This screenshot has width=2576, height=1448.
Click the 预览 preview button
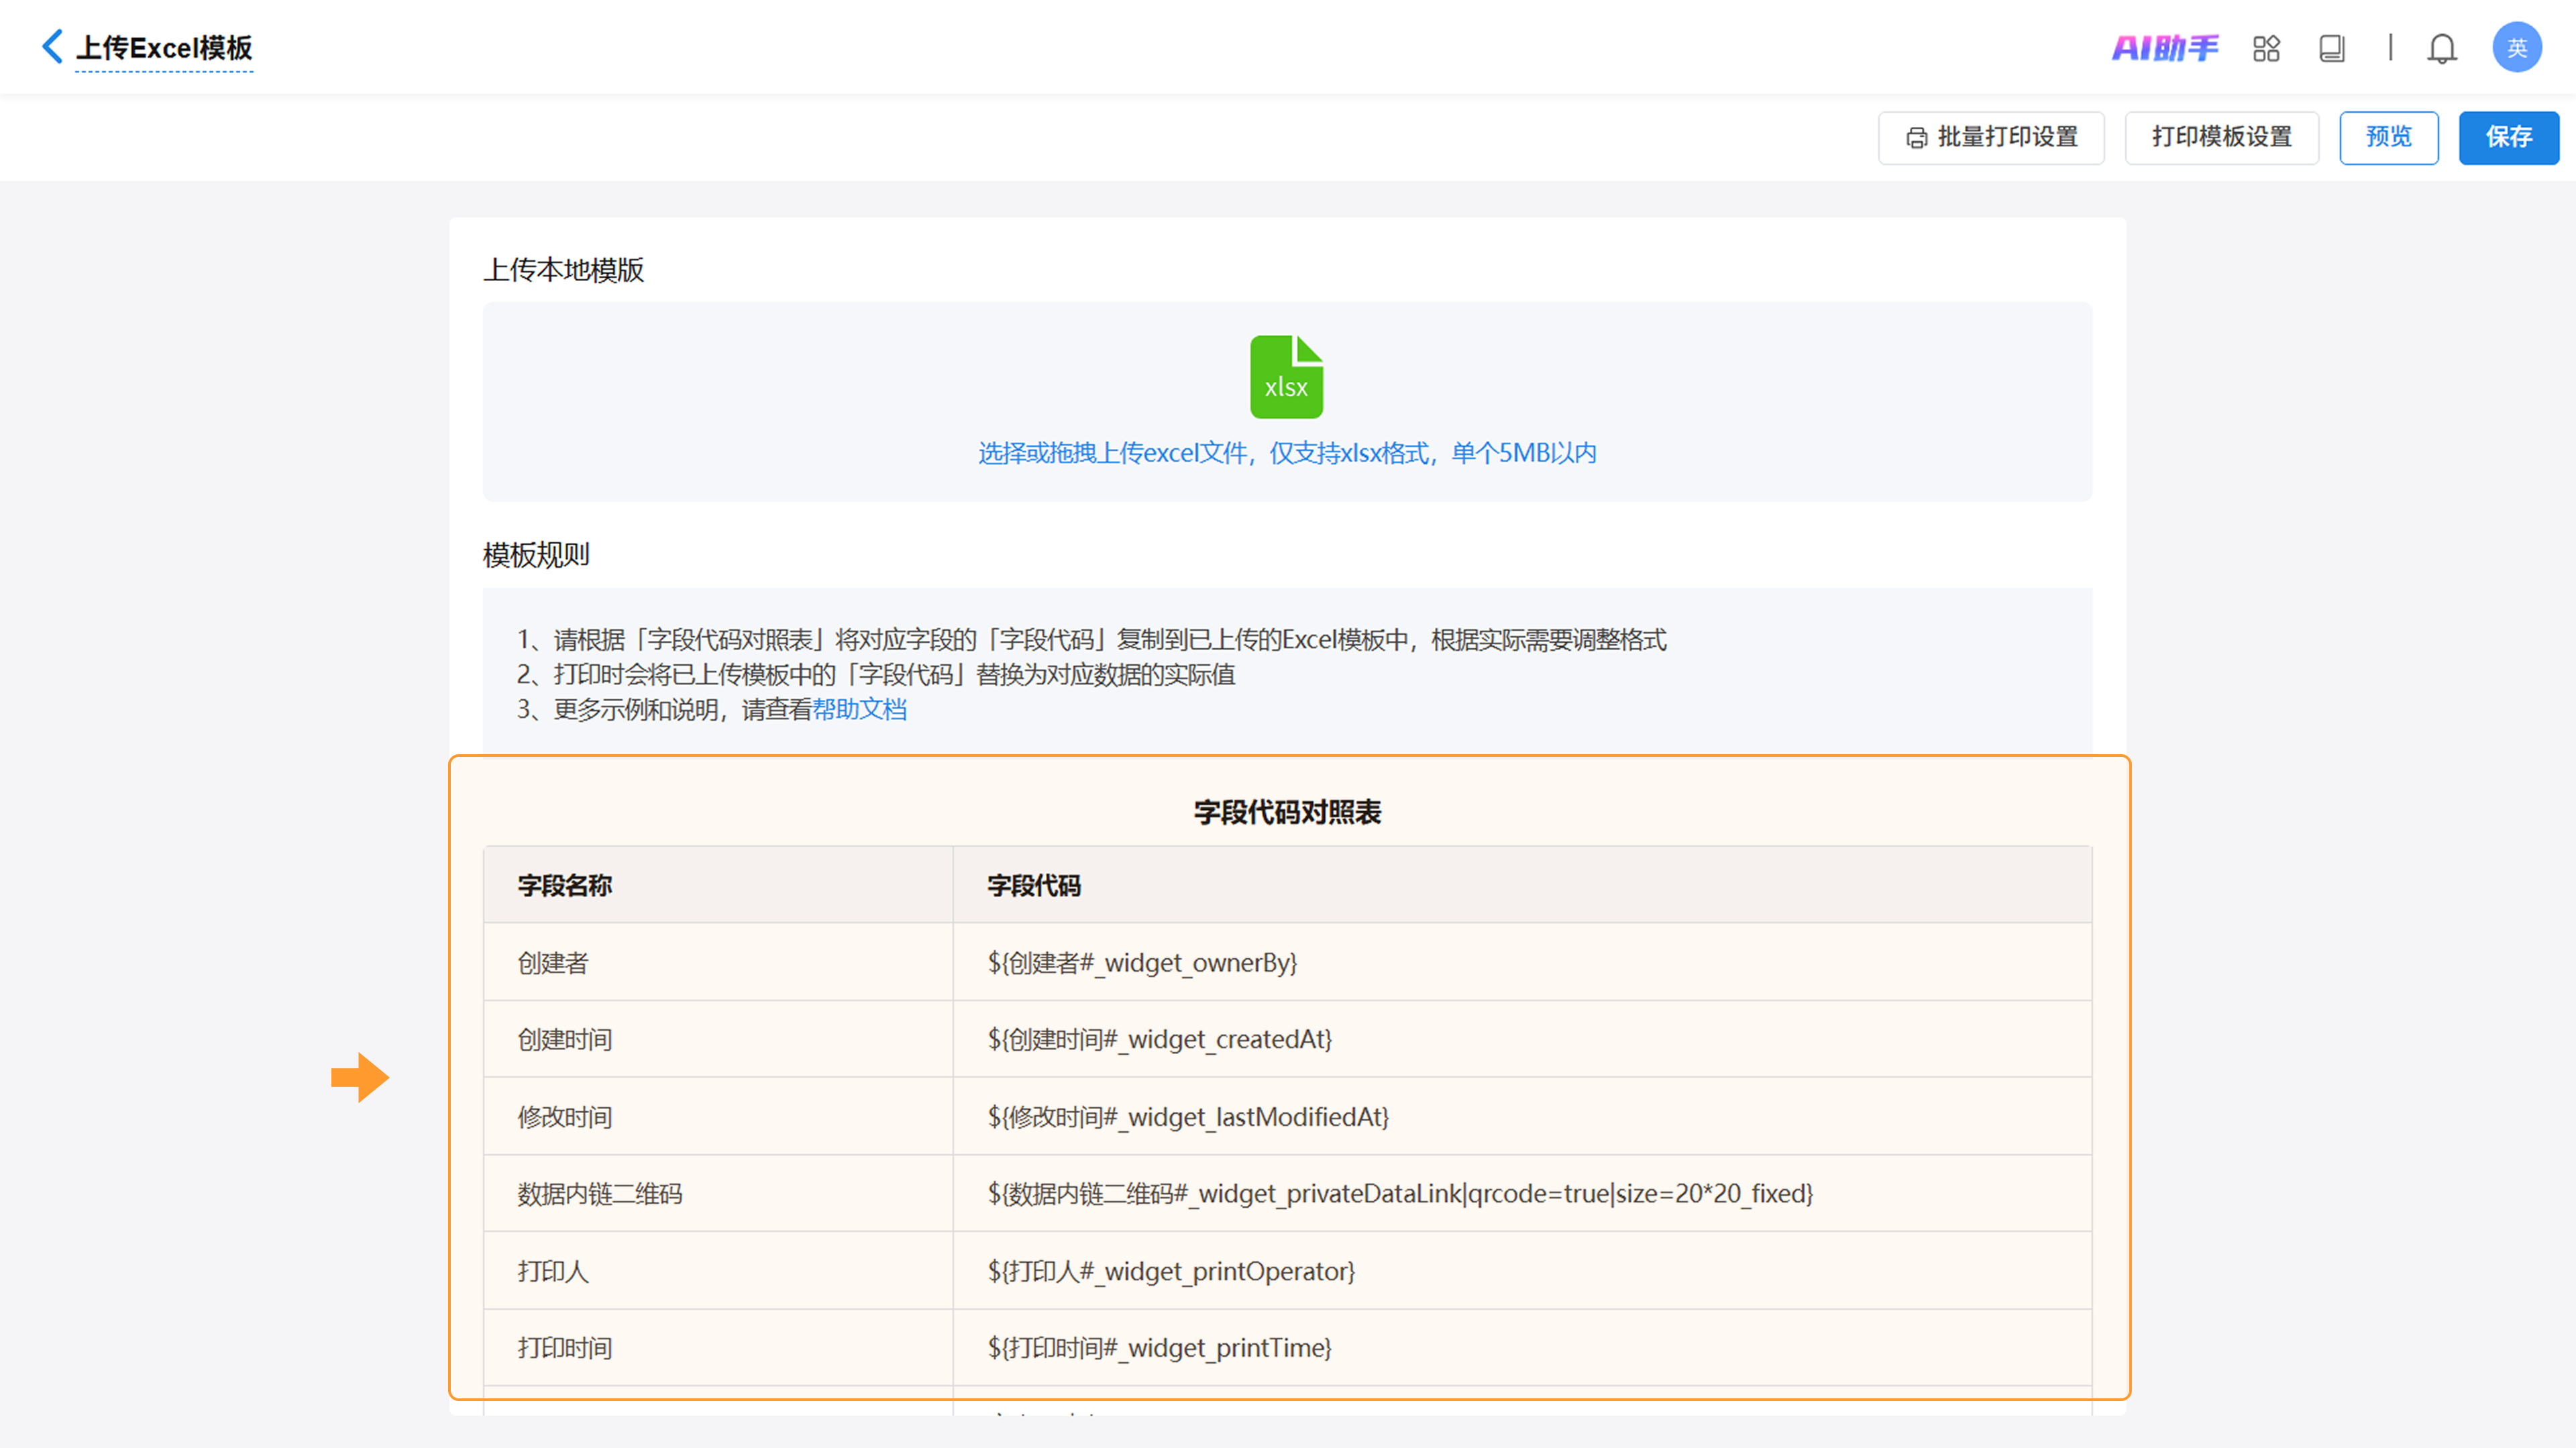(2388, 137)
